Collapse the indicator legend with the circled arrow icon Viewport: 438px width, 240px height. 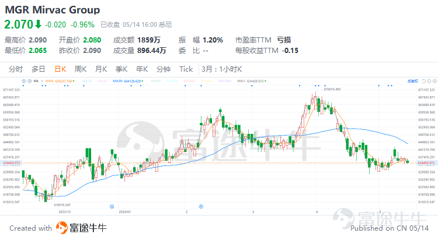(30, 81)
